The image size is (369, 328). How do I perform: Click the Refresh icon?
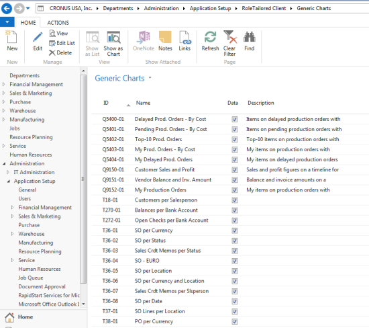210,37
